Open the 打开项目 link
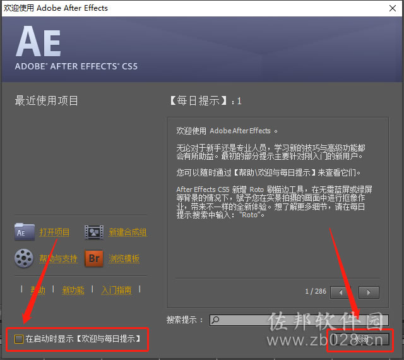Screen dimensions: 404x360 [54, 232]
